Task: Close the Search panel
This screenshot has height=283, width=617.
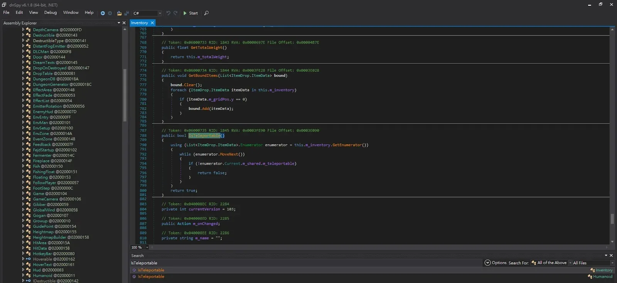Action: tap(611, 255)
